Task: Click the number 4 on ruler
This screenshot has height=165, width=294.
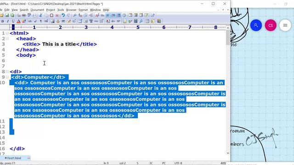Action: point(112,27)
